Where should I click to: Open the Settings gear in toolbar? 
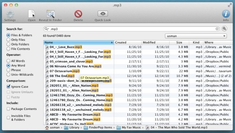(x=10, y=14)
